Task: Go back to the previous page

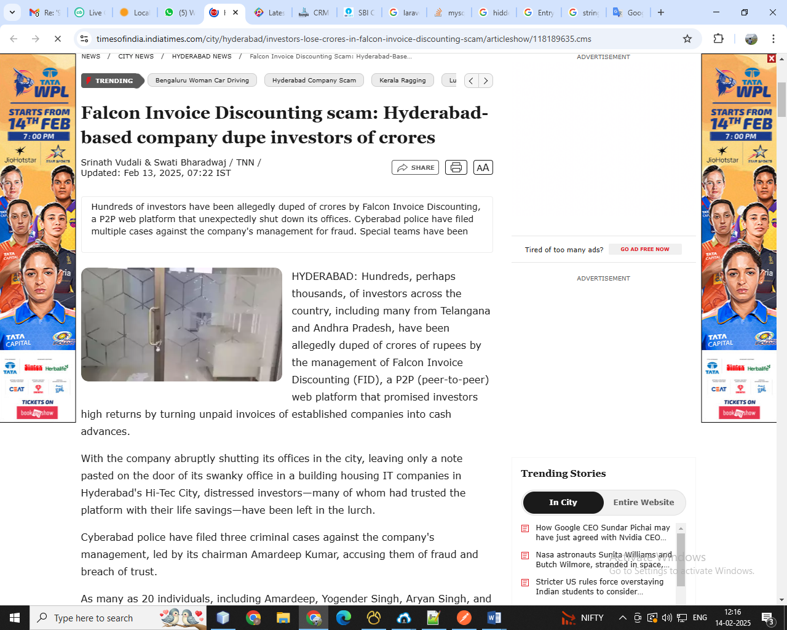Action: (x=14, y=39)
